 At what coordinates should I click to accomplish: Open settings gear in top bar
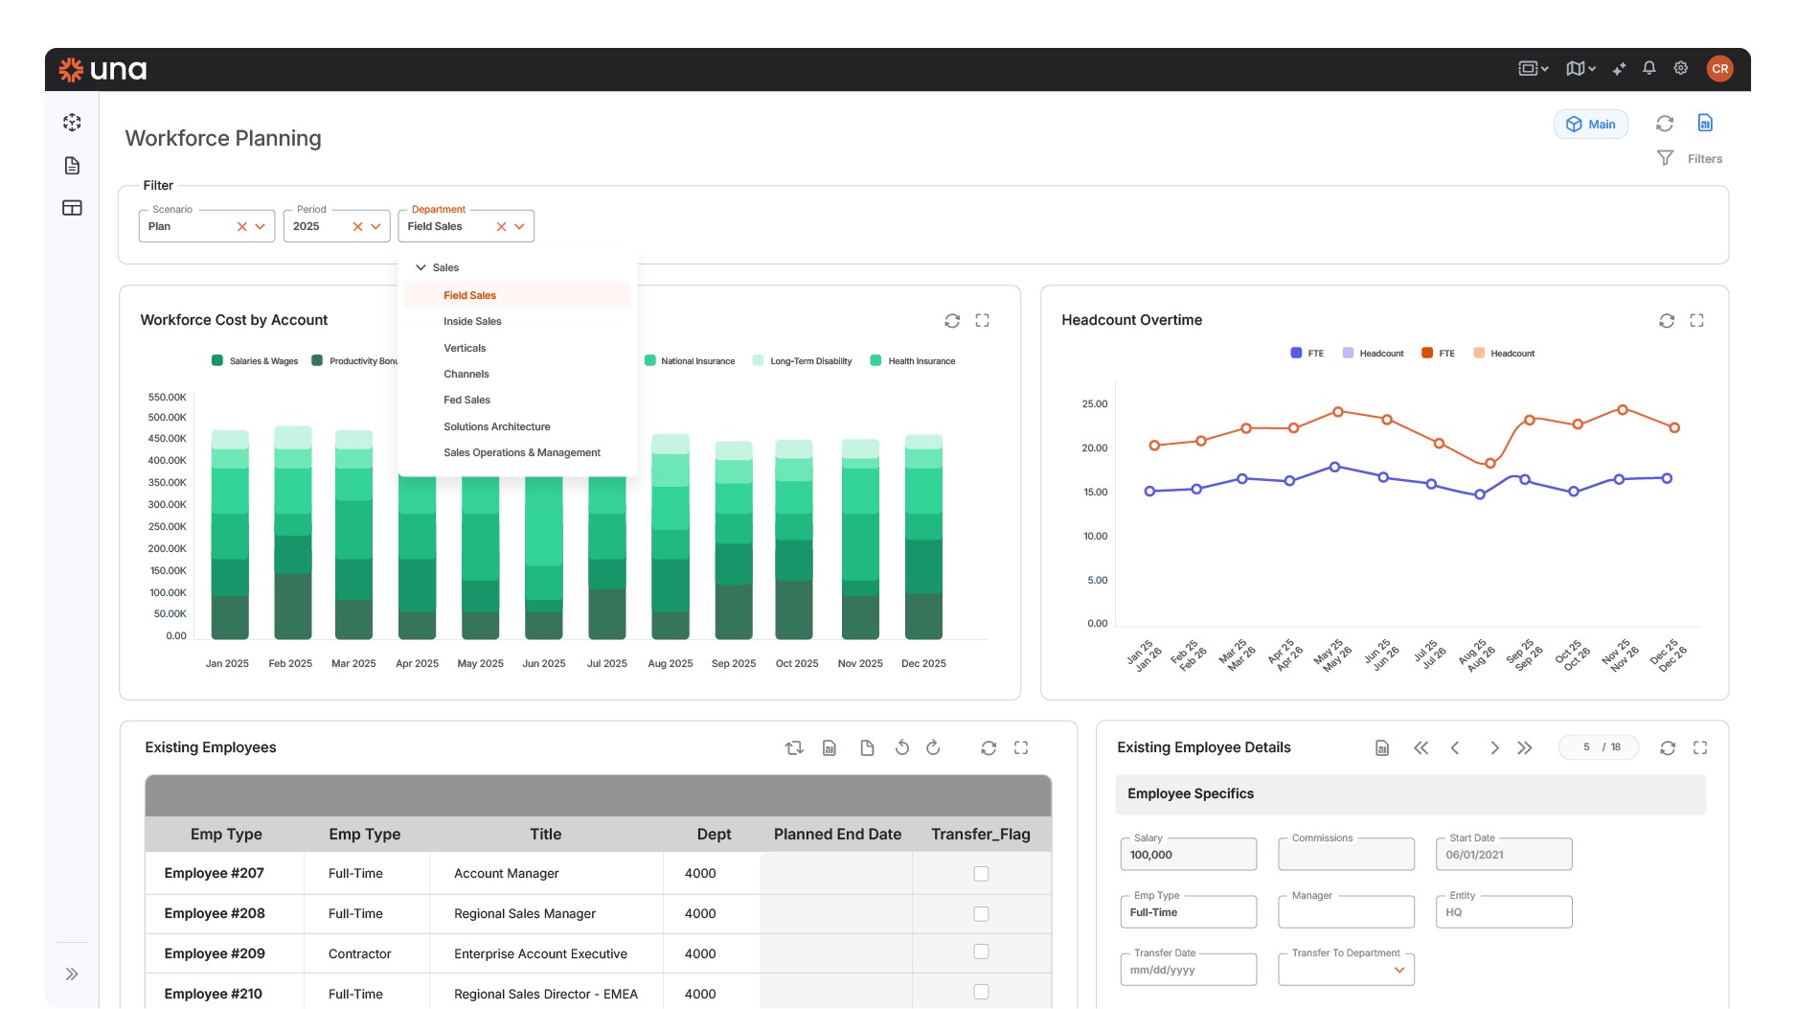tap(1680, 68)
